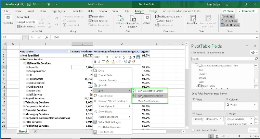Expand the Benefits row
The width and height of the screenshot is (260, 139).
point(27,67)
